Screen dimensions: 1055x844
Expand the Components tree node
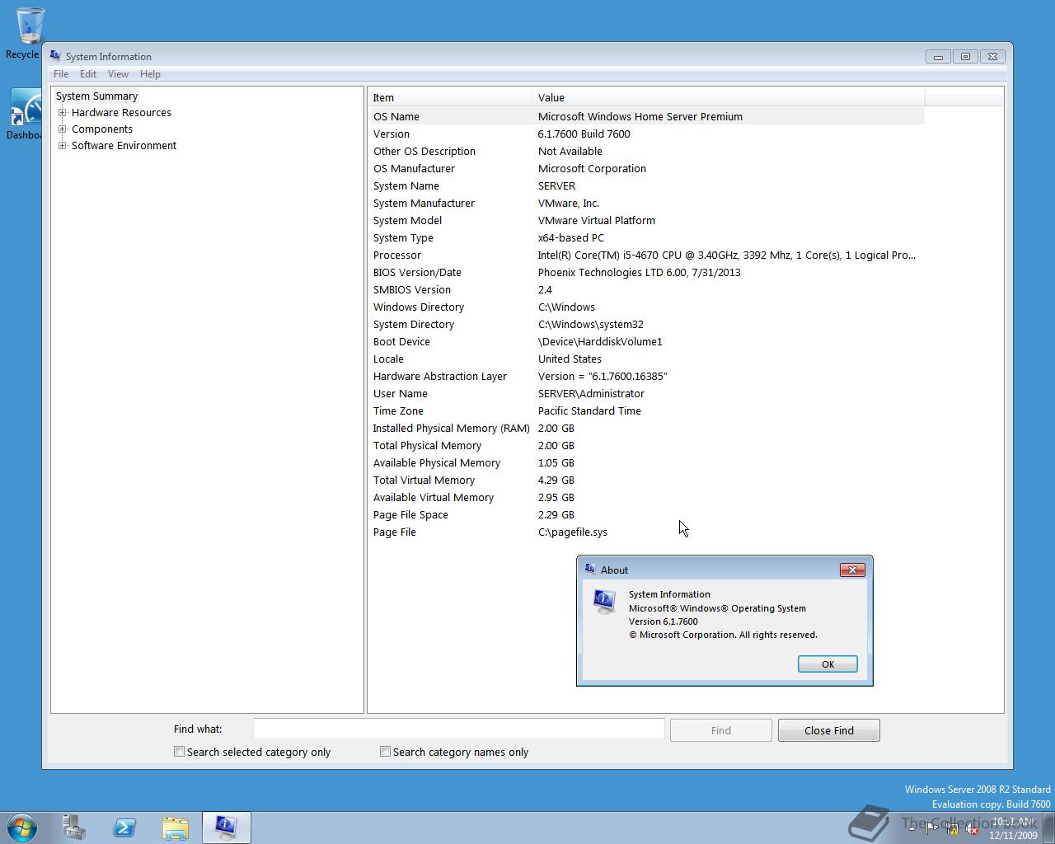63,129
